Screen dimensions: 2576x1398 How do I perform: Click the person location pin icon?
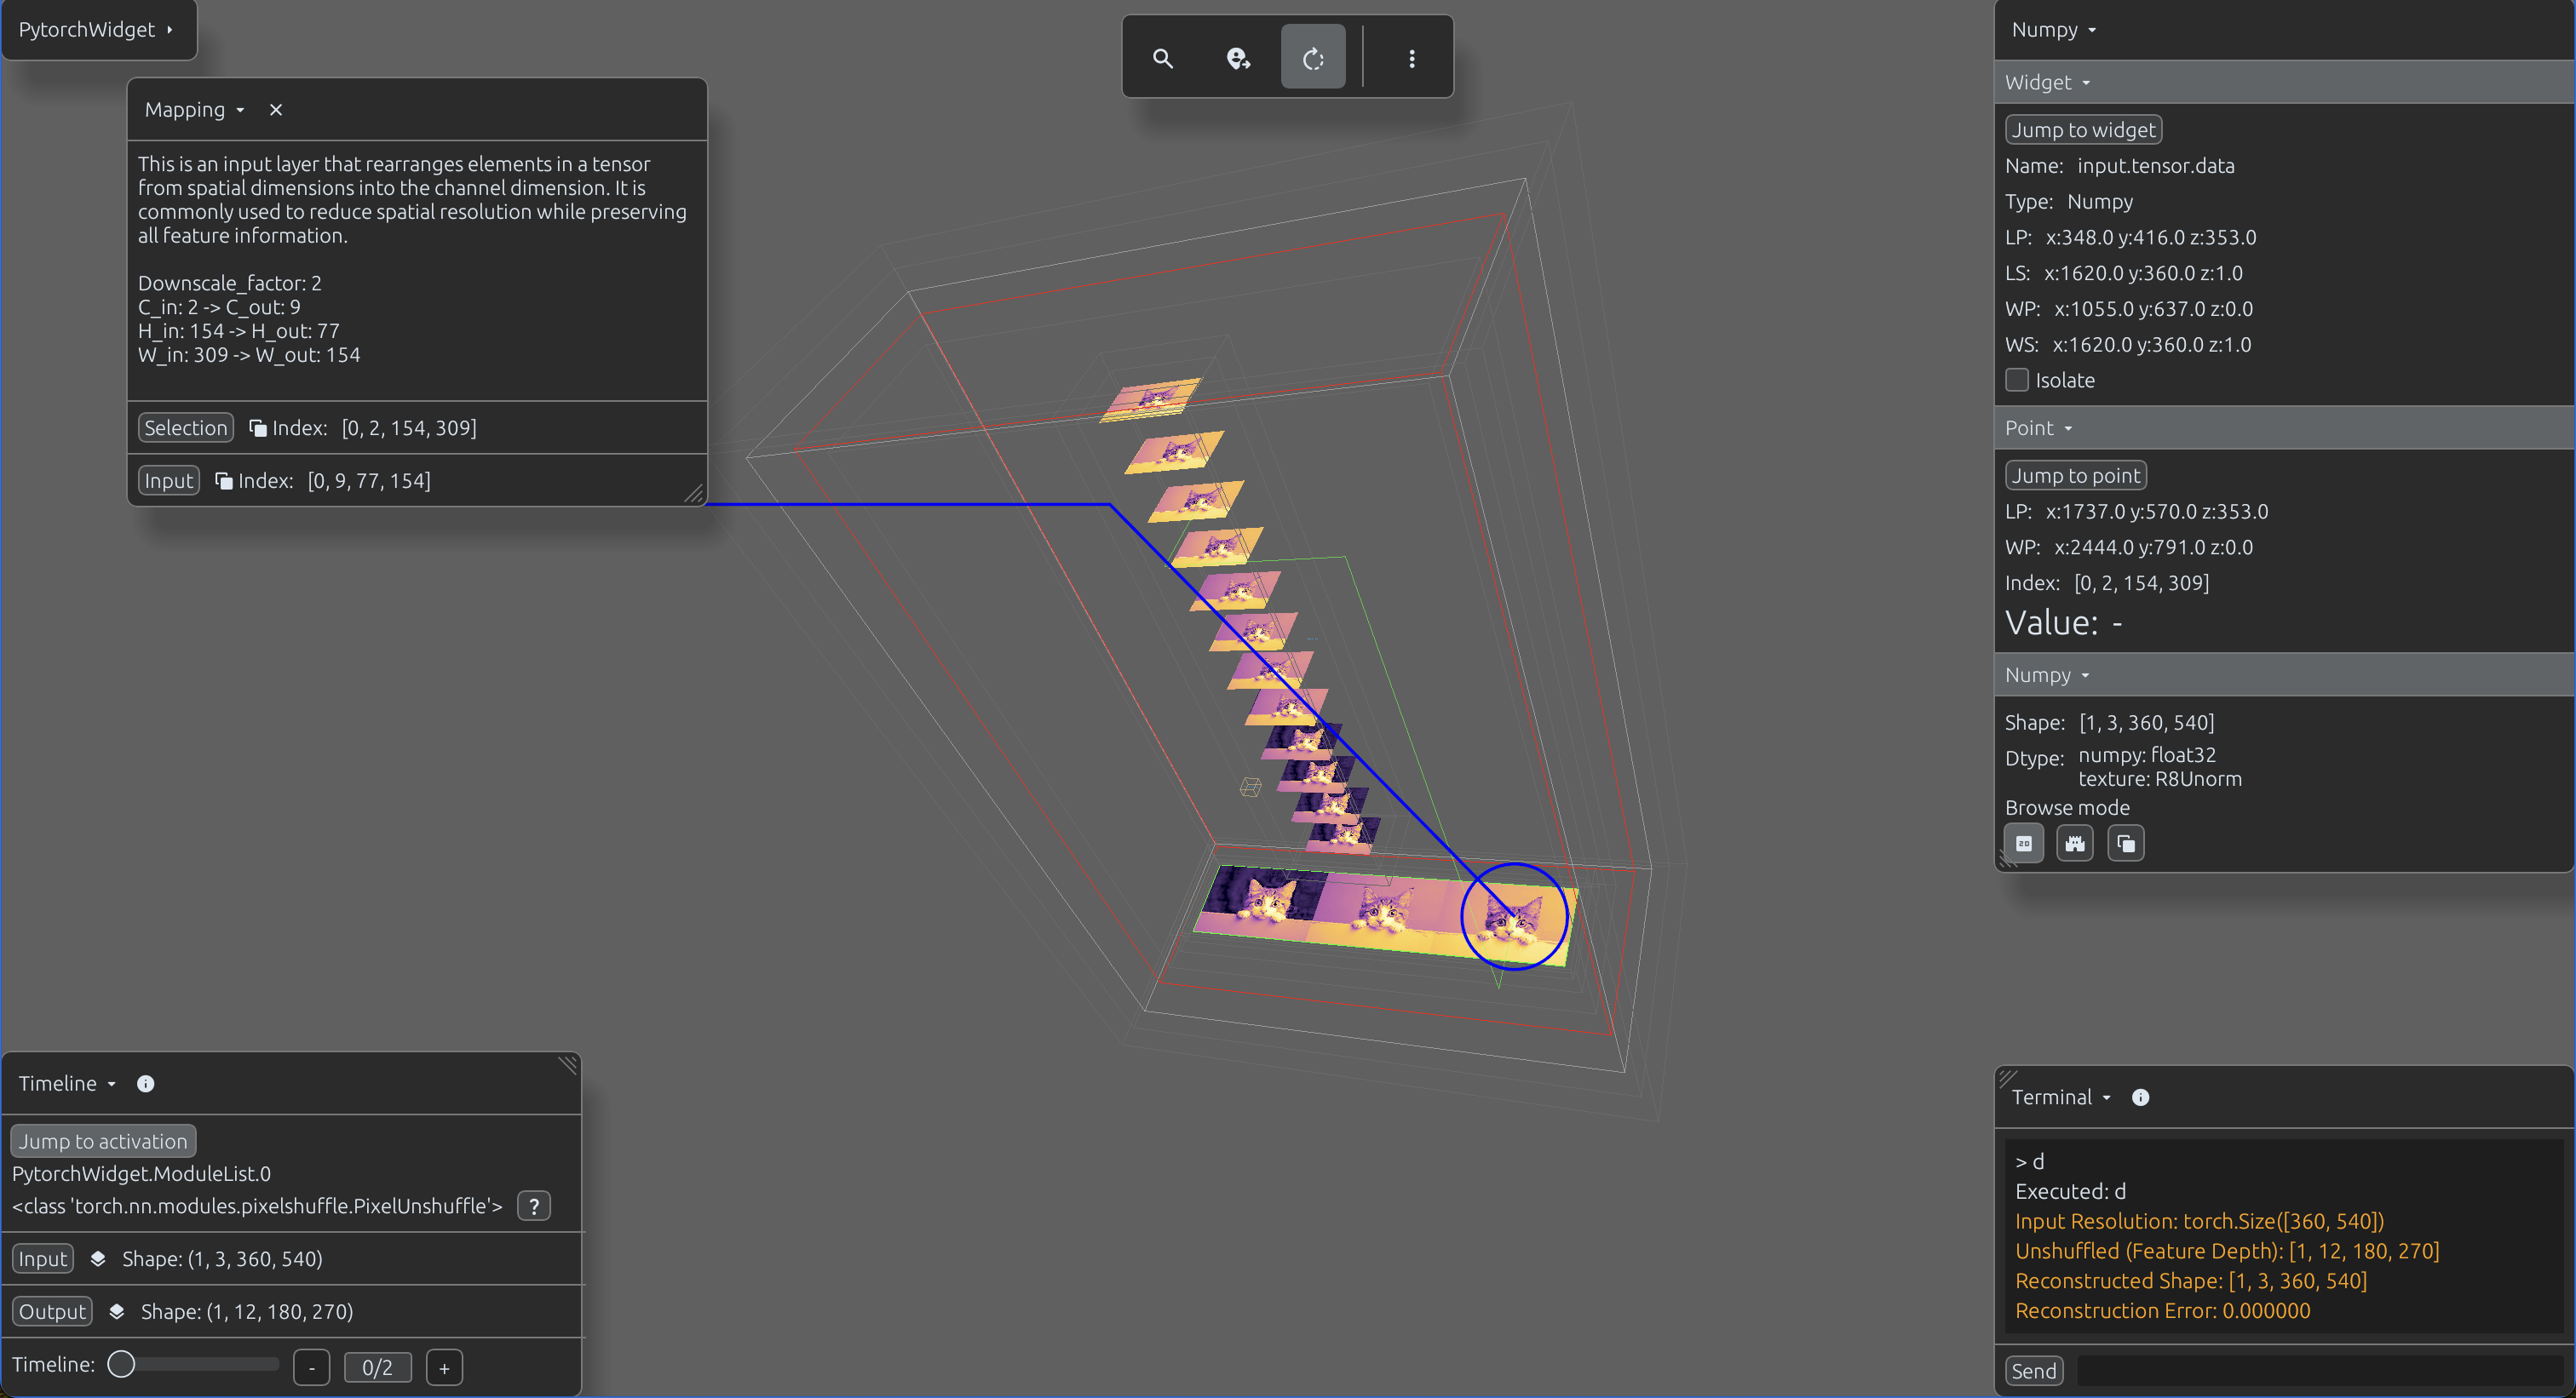tap(1238, 58)
